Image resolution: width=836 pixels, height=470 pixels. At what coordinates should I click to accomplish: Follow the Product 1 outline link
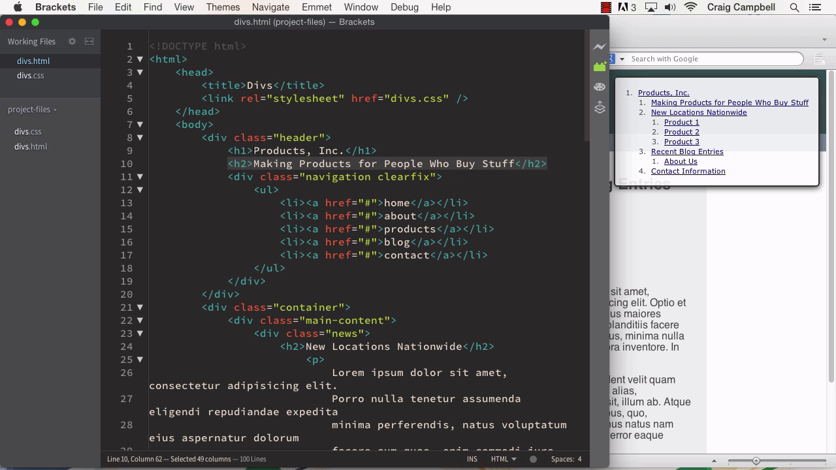(x=682, y=122)
